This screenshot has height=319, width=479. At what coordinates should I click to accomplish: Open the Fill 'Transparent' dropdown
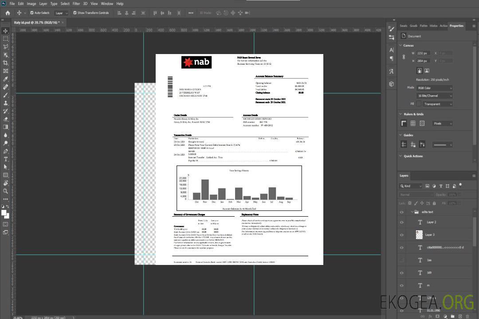(x=437, y=104)
